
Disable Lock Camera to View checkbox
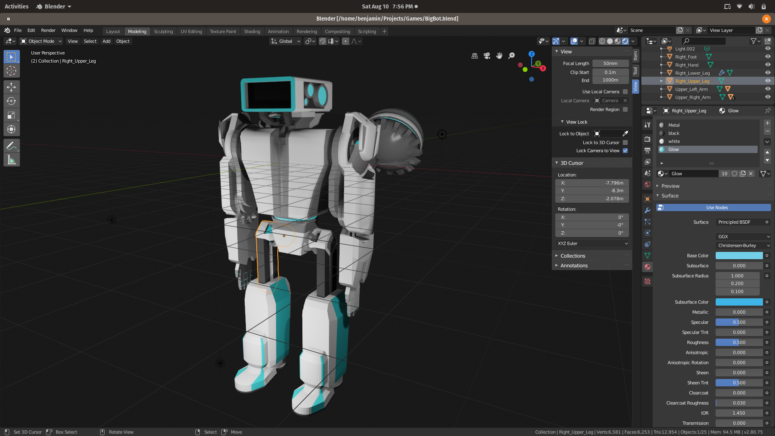[625, 151]
